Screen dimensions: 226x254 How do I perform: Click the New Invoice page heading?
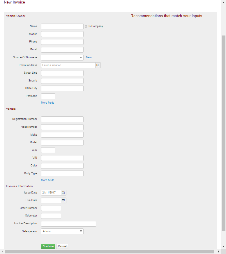pos(15,2)
